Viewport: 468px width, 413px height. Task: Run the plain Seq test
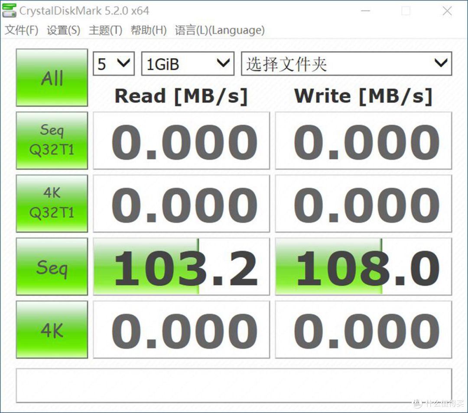52,267
